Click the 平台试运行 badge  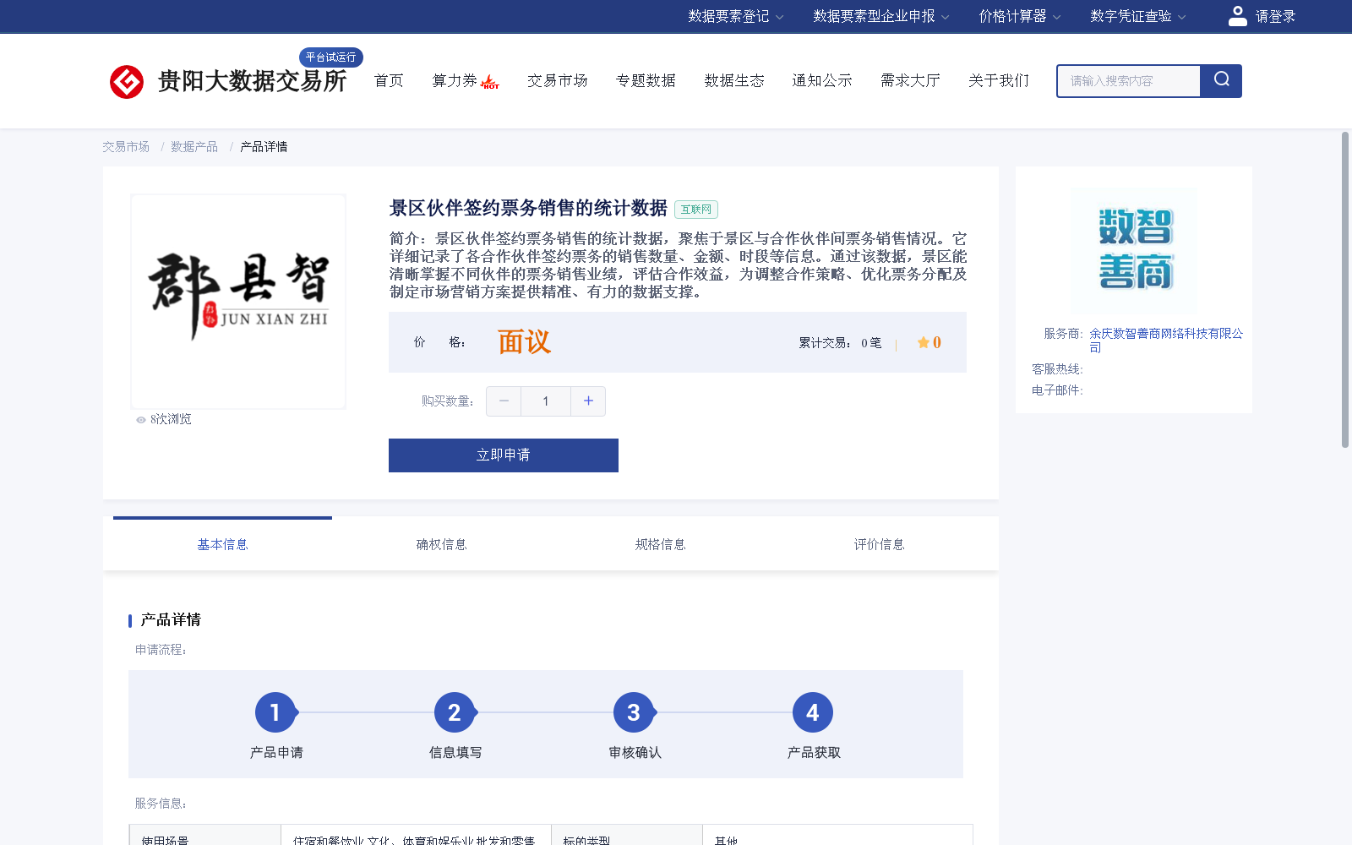(x=331, y=57)
